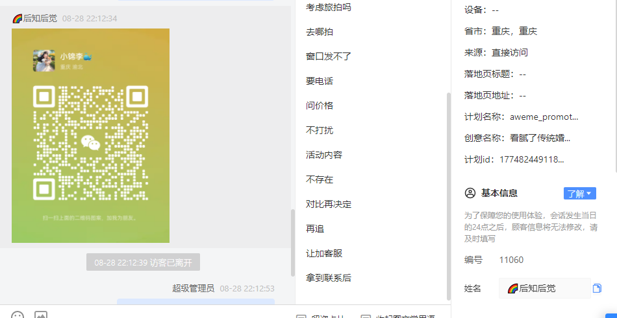The image size is (617, 318).
Task: Select quick reply 窗口发不了
Action: [x=328, y=56]
